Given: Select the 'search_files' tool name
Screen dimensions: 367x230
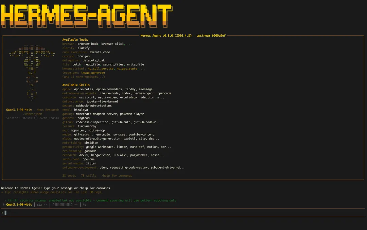Looking at the screenshot, I should tap(113, 64).
